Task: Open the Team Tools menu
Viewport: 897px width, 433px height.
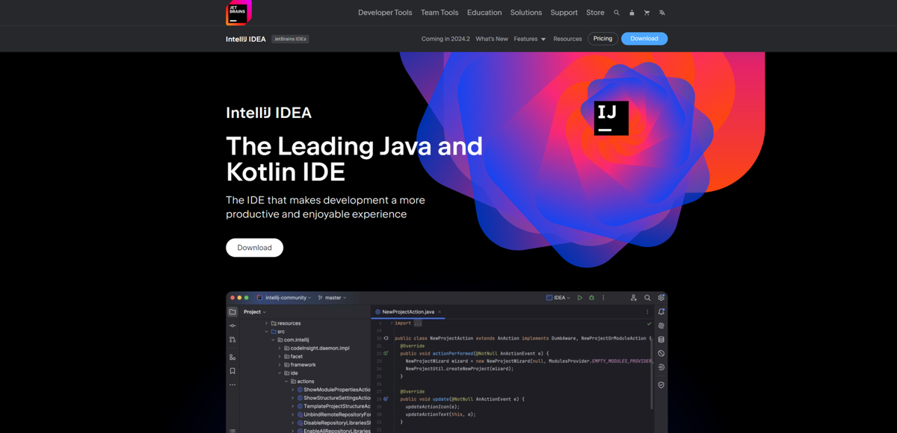Action: (x=440, y=13)
